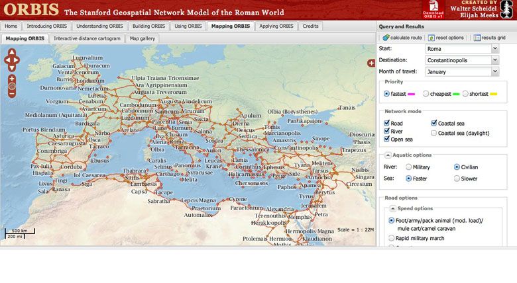Zoom in on the map

[x=12, y=78]
